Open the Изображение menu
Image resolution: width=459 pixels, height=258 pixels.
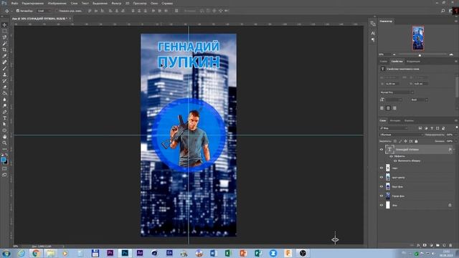(57, 3)
